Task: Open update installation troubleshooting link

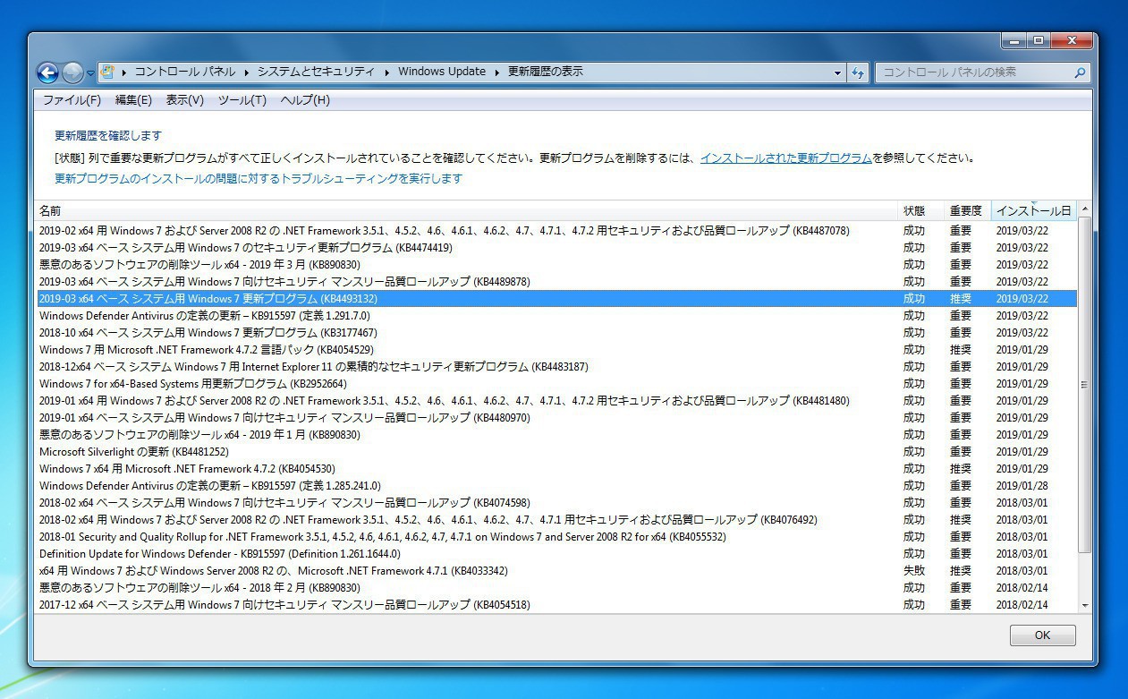Action: pyautogui.click(x=259, y=179)
